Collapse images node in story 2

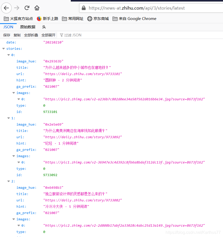click(14, 219)
